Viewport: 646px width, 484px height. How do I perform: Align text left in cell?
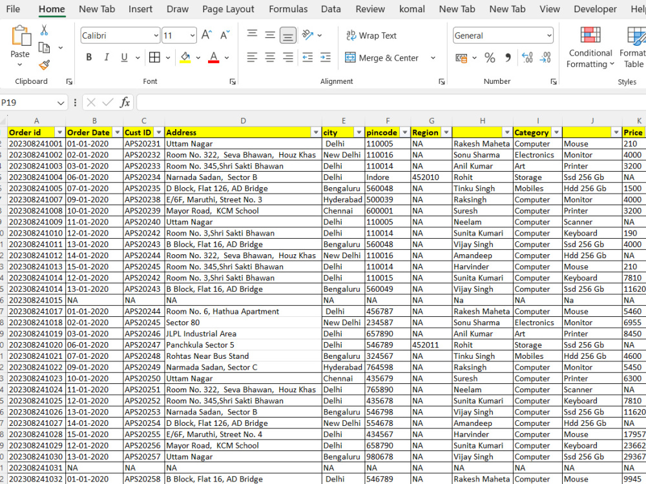pos(252,57)
